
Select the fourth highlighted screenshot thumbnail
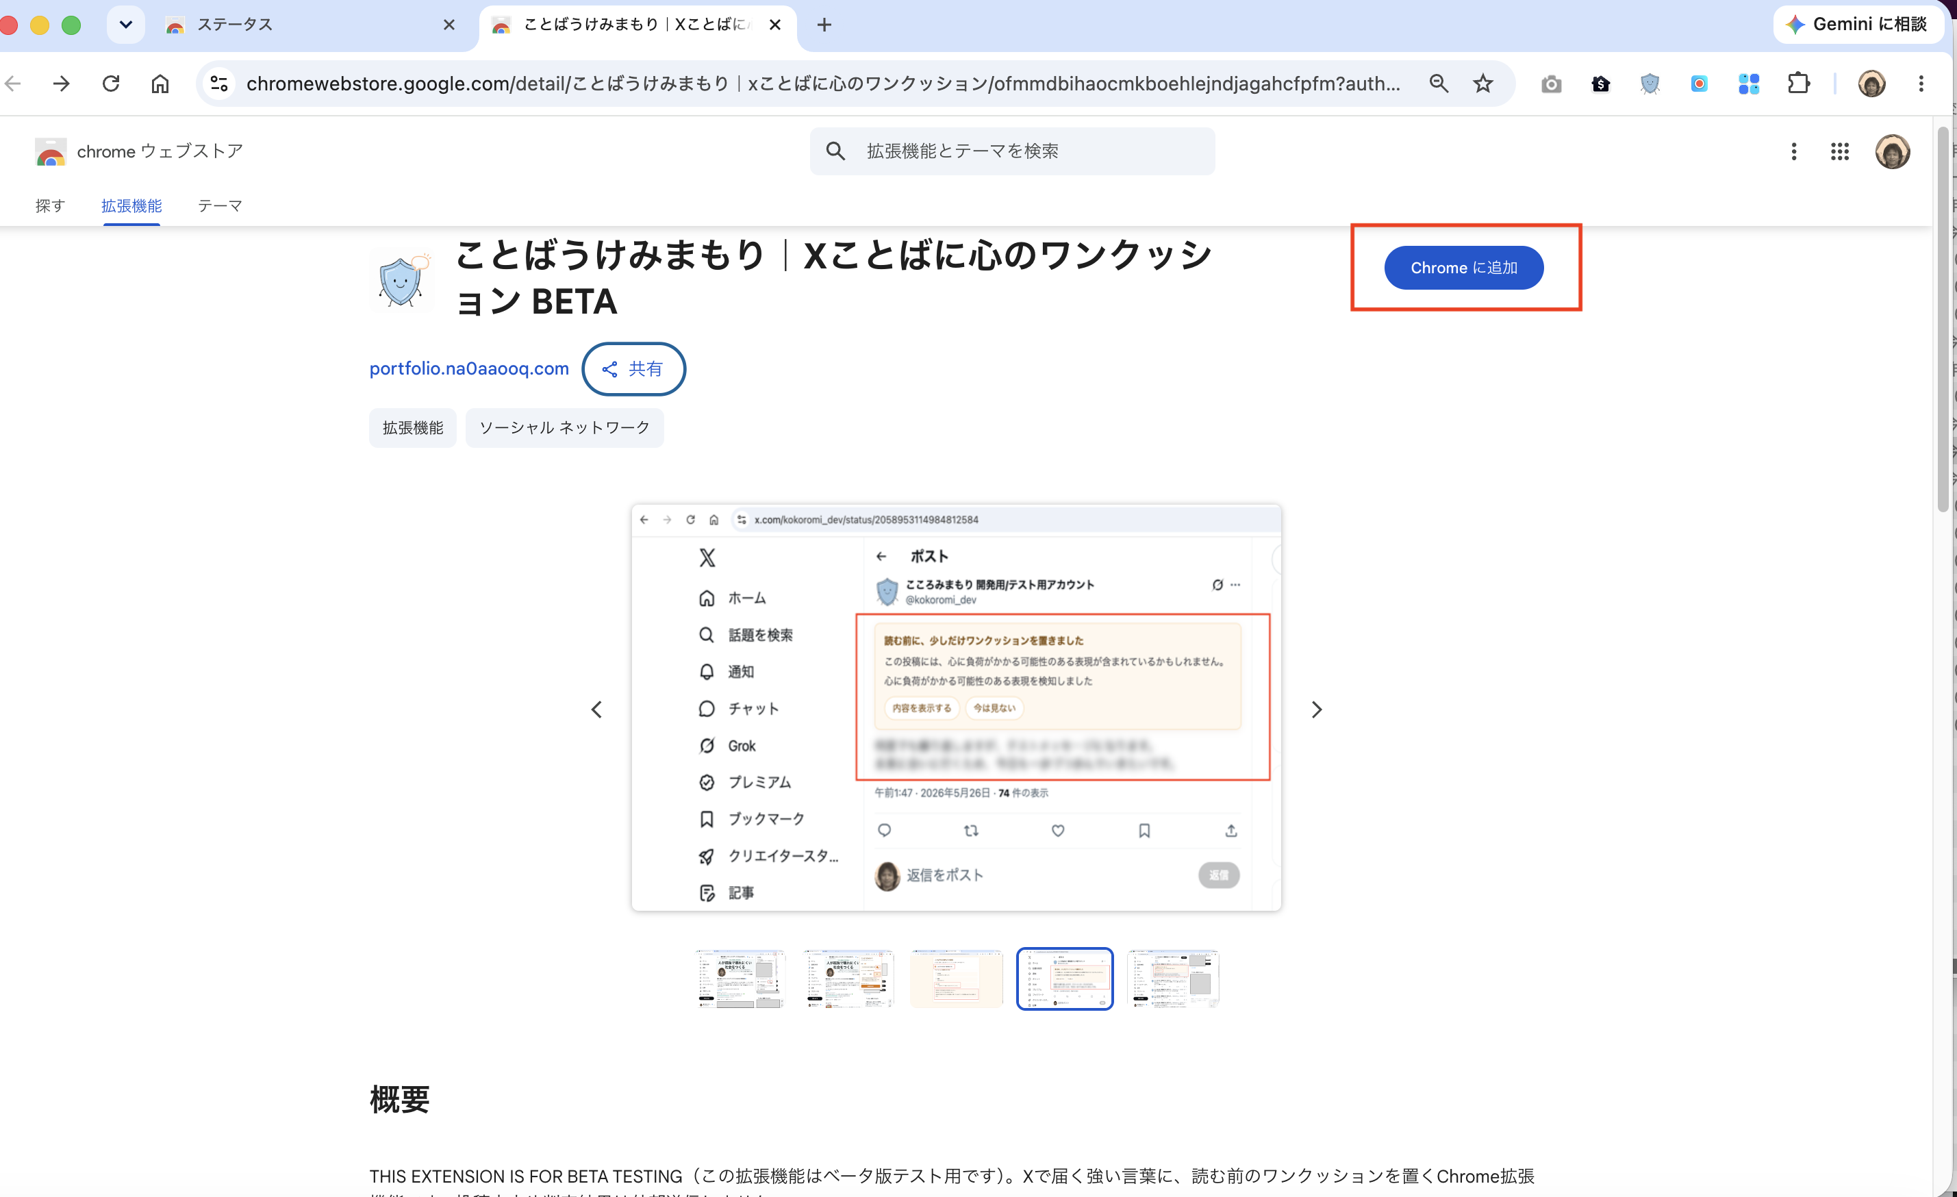(1064, 979)
